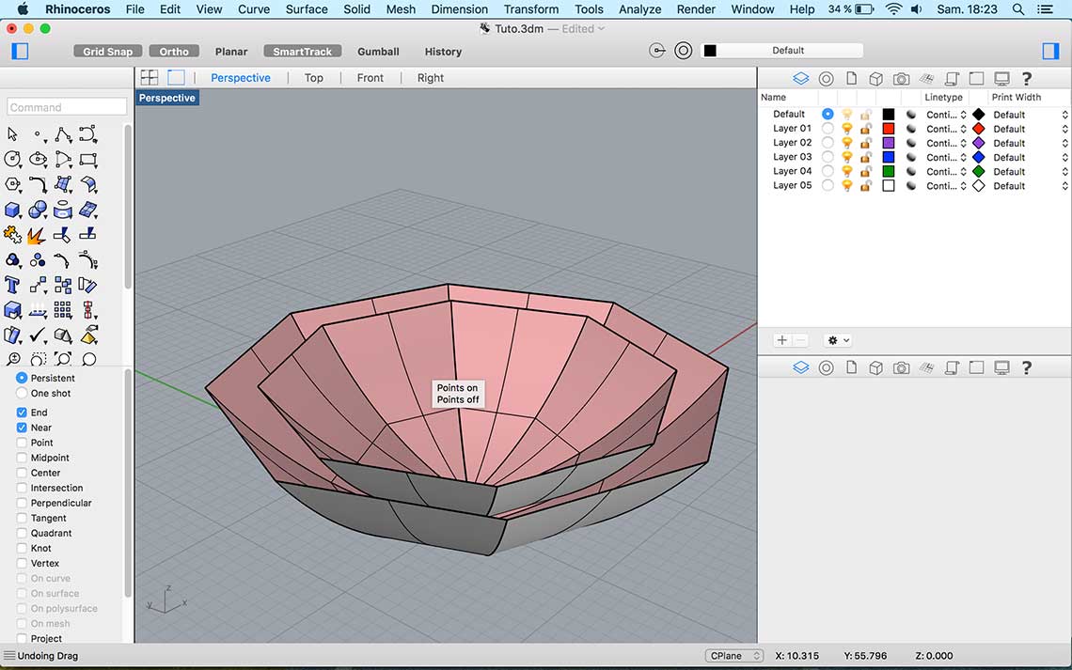Open the Transform menu
1072x670 pixels.
coord(530,8)
